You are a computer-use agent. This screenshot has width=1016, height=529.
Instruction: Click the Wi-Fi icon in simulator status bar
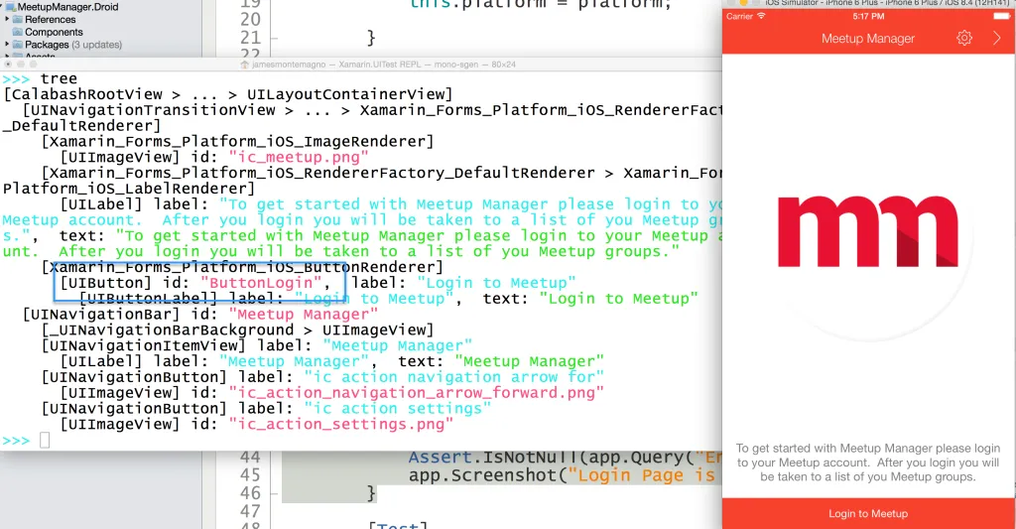pyautogui.click(x=761, y=16)
